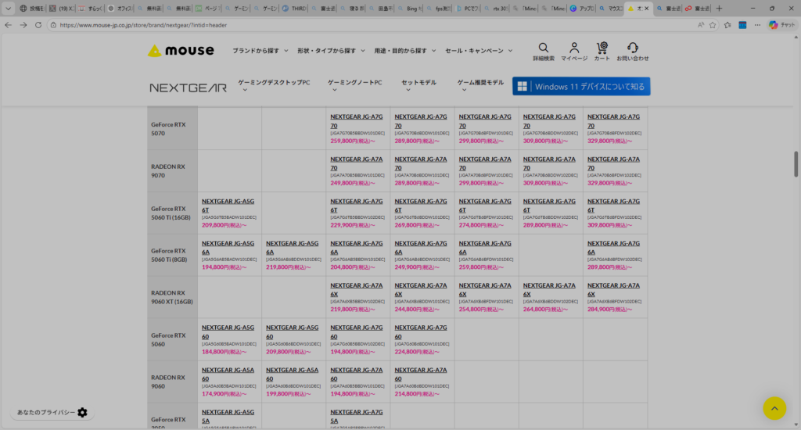The width and height of the screenshot is (801, 430).
Task: Open the ゲーム推奨モデル menu
Action: 480,83
